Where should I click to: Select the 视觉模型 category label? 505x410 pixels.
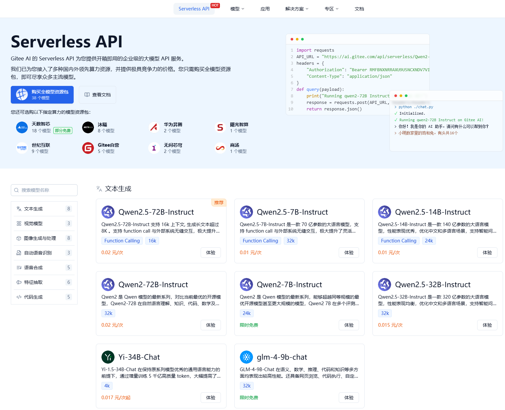pyautogui.click(x=33, y=223)
